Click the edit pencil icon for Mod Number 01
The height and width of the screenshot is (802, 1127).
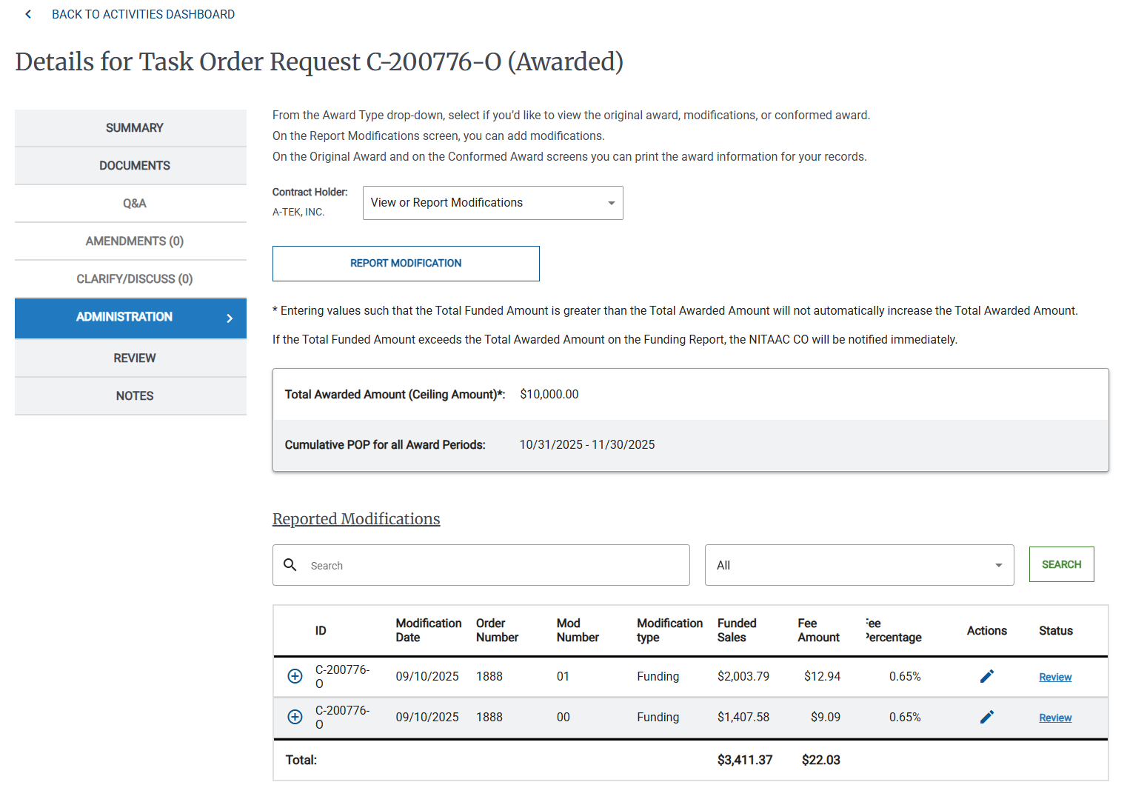pos(987,675)
